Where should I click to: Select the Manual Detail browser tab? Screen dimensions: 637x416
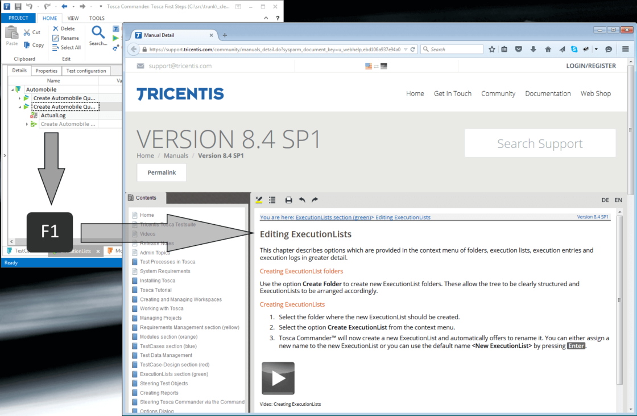[175, 35]
